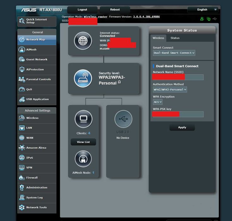Viewport: 232px width, 221px height.
Task: Click the green network copy status icon
Action: [209, 19]
